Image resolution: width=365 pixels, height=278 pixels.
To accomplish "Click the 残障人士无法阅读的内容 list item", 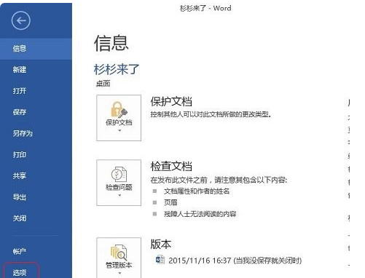I will (x=200, y=214).
